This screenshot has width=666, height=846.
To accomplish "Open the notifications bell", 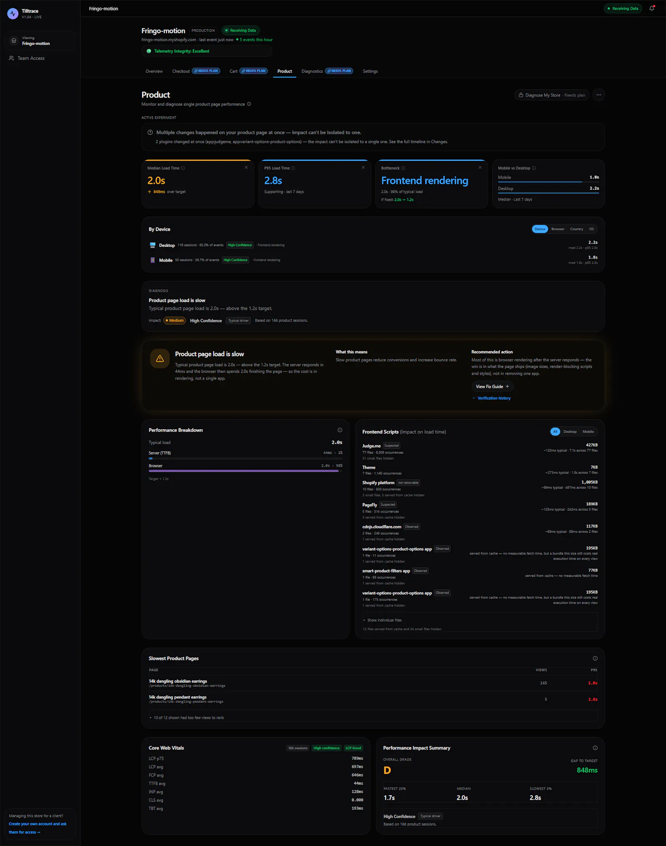I will (652, 8).
